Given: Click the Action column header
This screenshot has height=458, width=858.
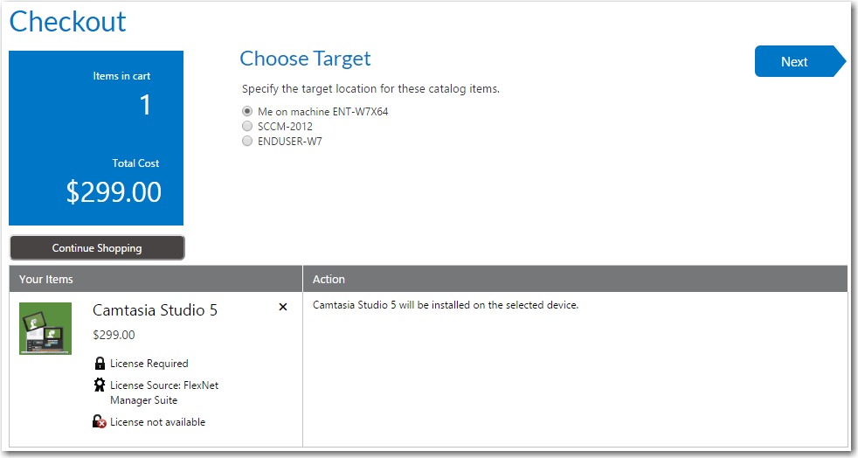Looking at the screenshot, I should click(329, 280).
